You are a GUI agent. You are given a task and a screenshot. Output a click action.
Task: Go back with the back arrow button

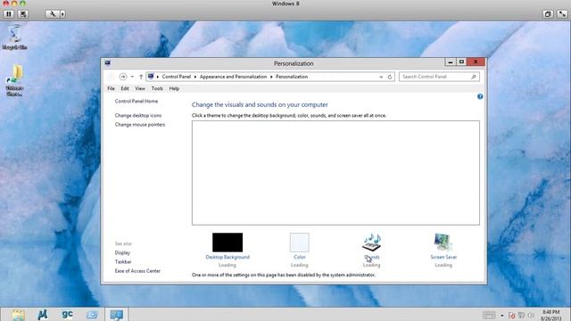coord(111,77)
